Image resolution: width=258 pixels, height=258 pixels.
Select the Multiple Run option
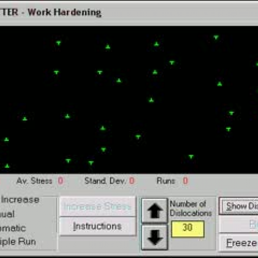[18, 241]
